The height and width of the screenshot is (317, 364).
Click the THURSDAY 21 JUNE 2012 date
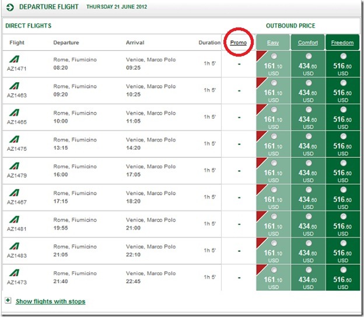tap(117, 7)
